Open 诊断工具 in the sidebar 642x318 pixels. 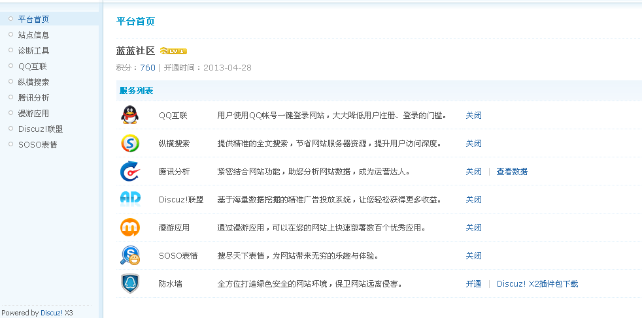[x=33, y=51]
